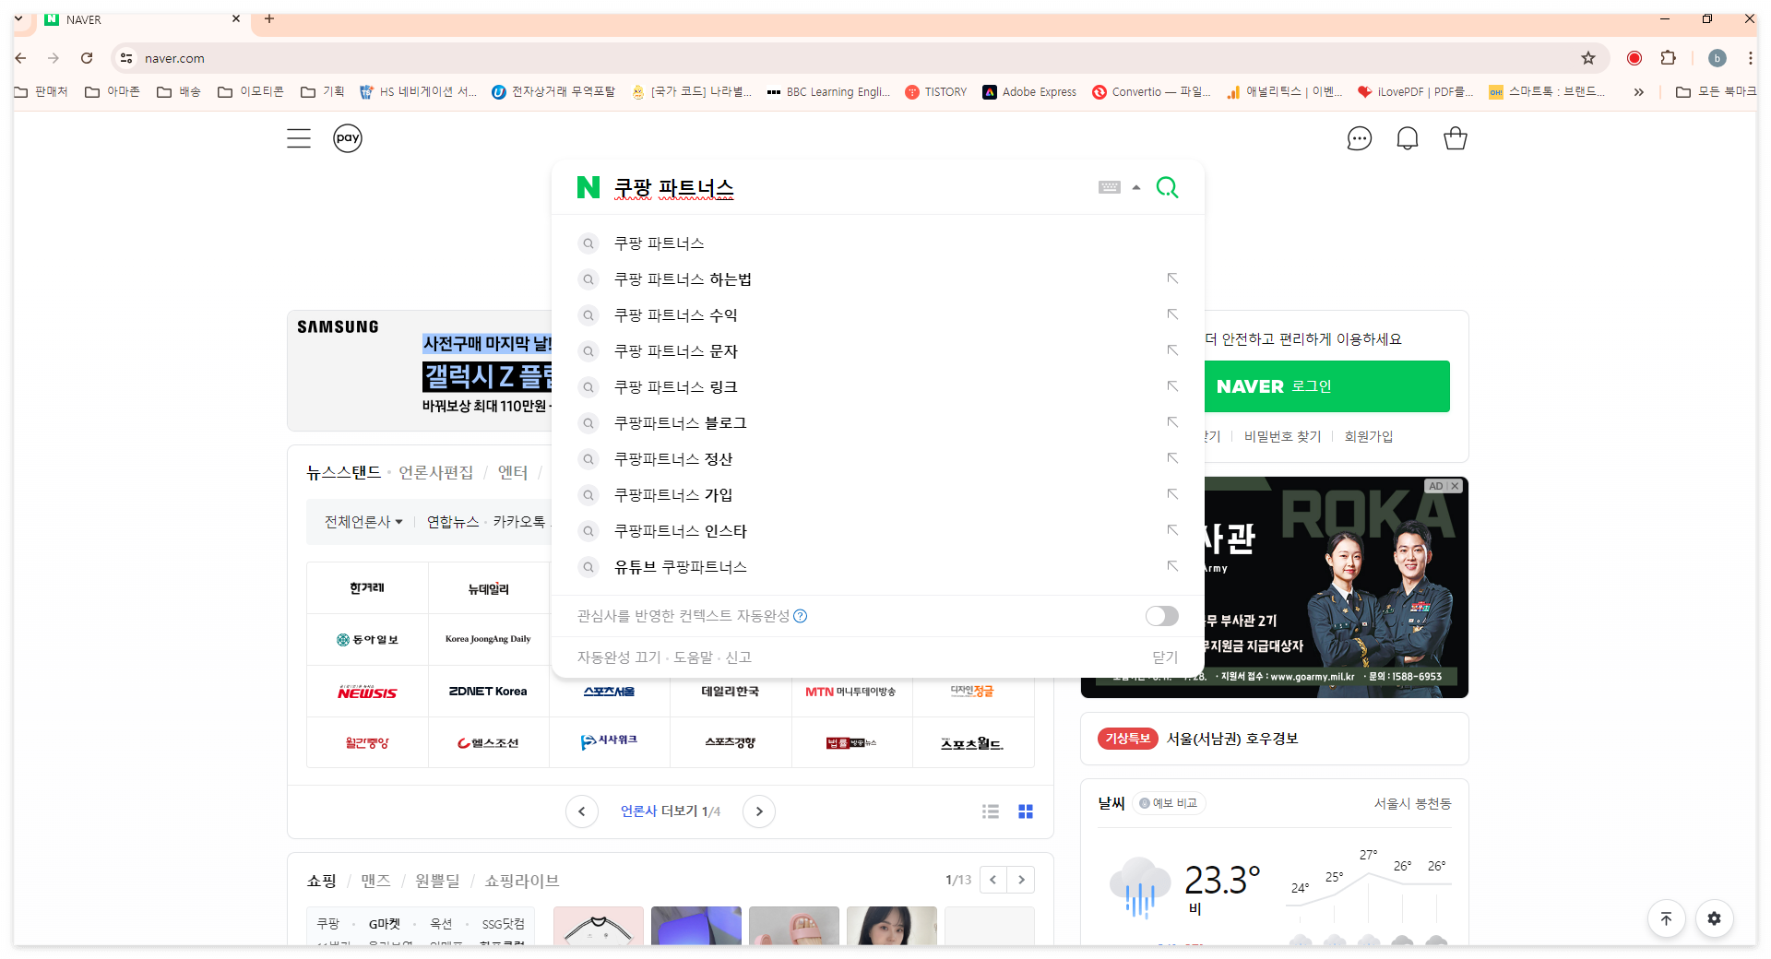The image size is (1771, 959).
Task: Open help icon next to 컨텍스트 자동완성
Action: click(801, 616)
